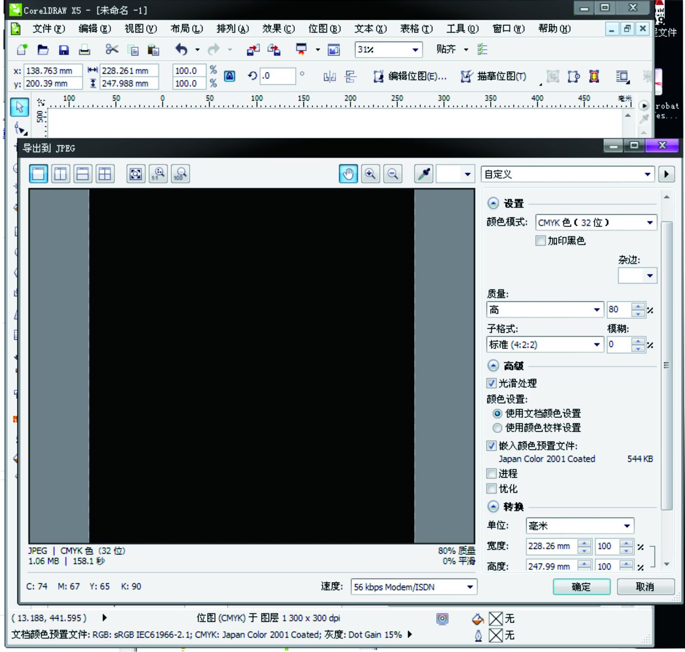The height and width of the screenshot is (652, 685).
Task: Open the 编辑 menu
Action: (95, 28)
